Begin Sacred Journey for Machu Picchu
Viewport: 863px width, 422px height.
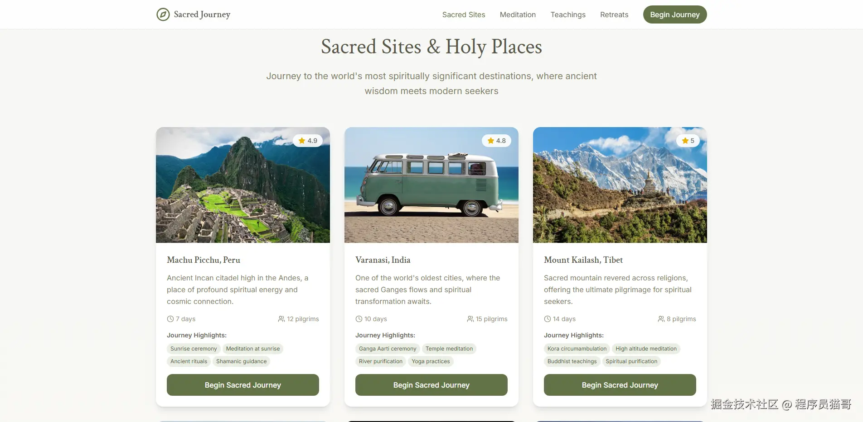pyautogui.click(x=243, y=385)
